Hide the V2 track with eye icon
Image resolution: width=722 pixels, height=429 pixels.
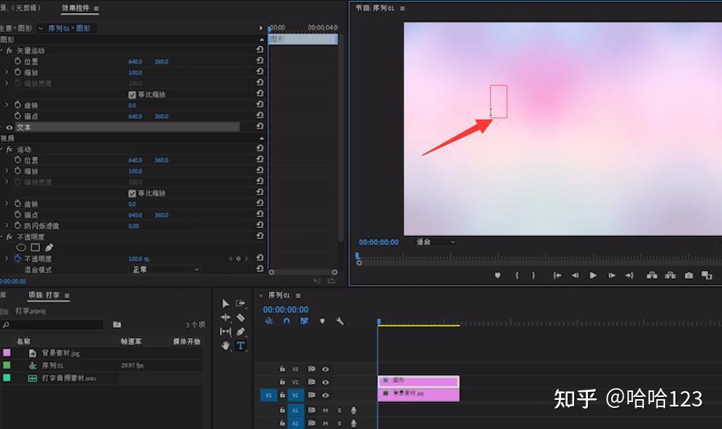(326, 382)
